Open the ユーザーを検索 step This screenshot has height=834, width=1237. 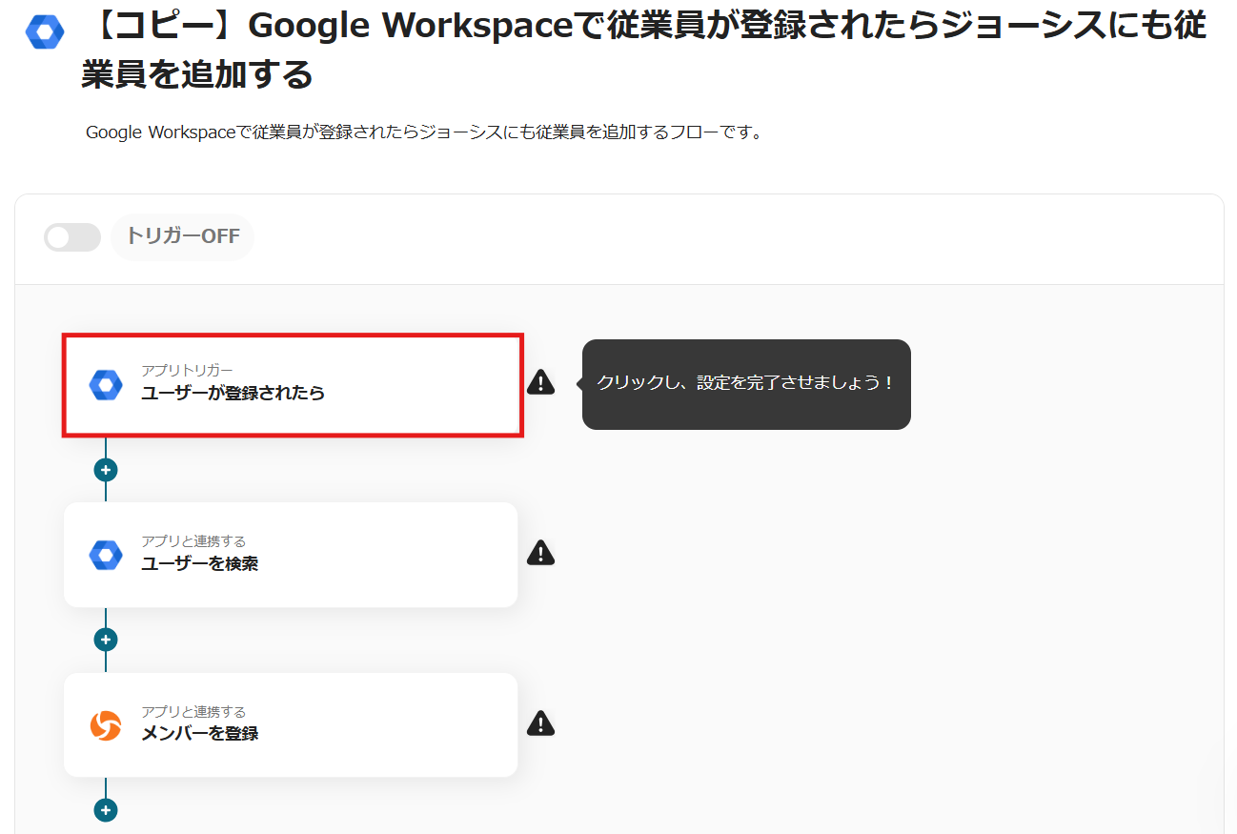(291, 555)
